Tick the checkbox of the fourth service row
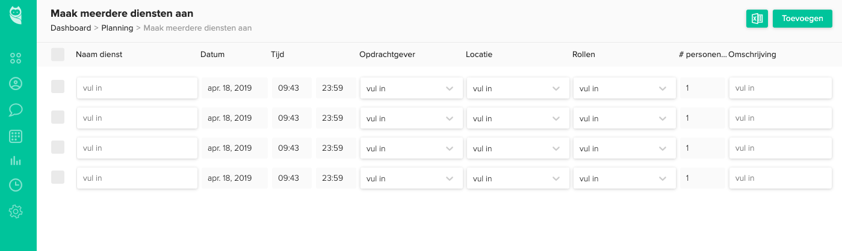 point(58,177)
